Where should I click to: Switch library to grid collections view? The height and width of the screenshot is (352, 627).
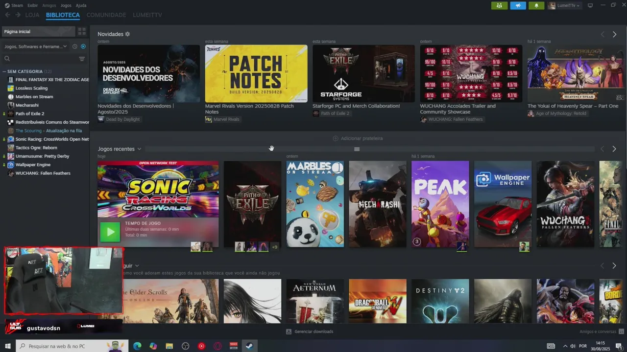82,31
